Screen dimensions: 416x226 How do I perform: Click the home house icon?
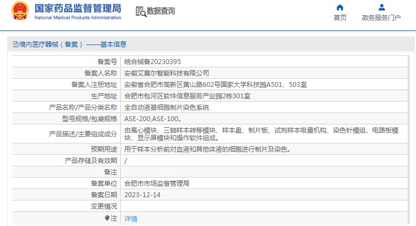point(340,7)
